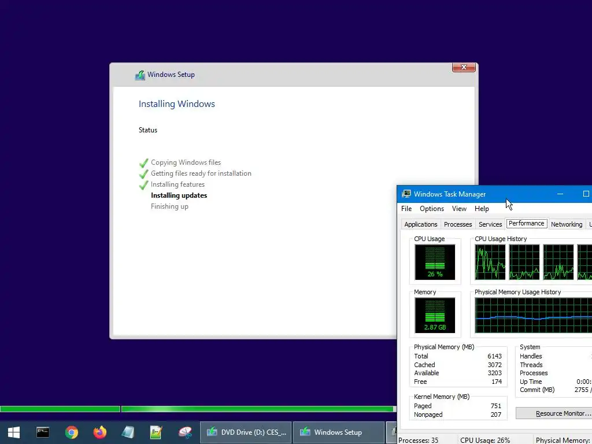Open the Options menu in Task Manager
The image size is (592, 444).
pyautogui.click(x=432, y=209)
